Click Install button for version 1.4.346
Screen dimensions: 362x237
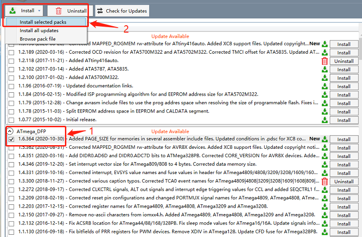coord(344,165)
